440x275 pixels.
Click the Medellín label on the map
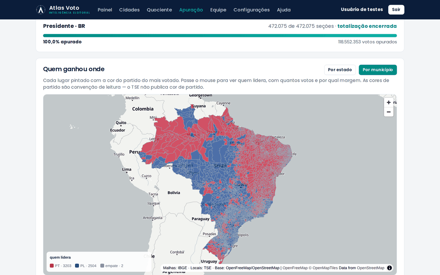coord(132,98)
